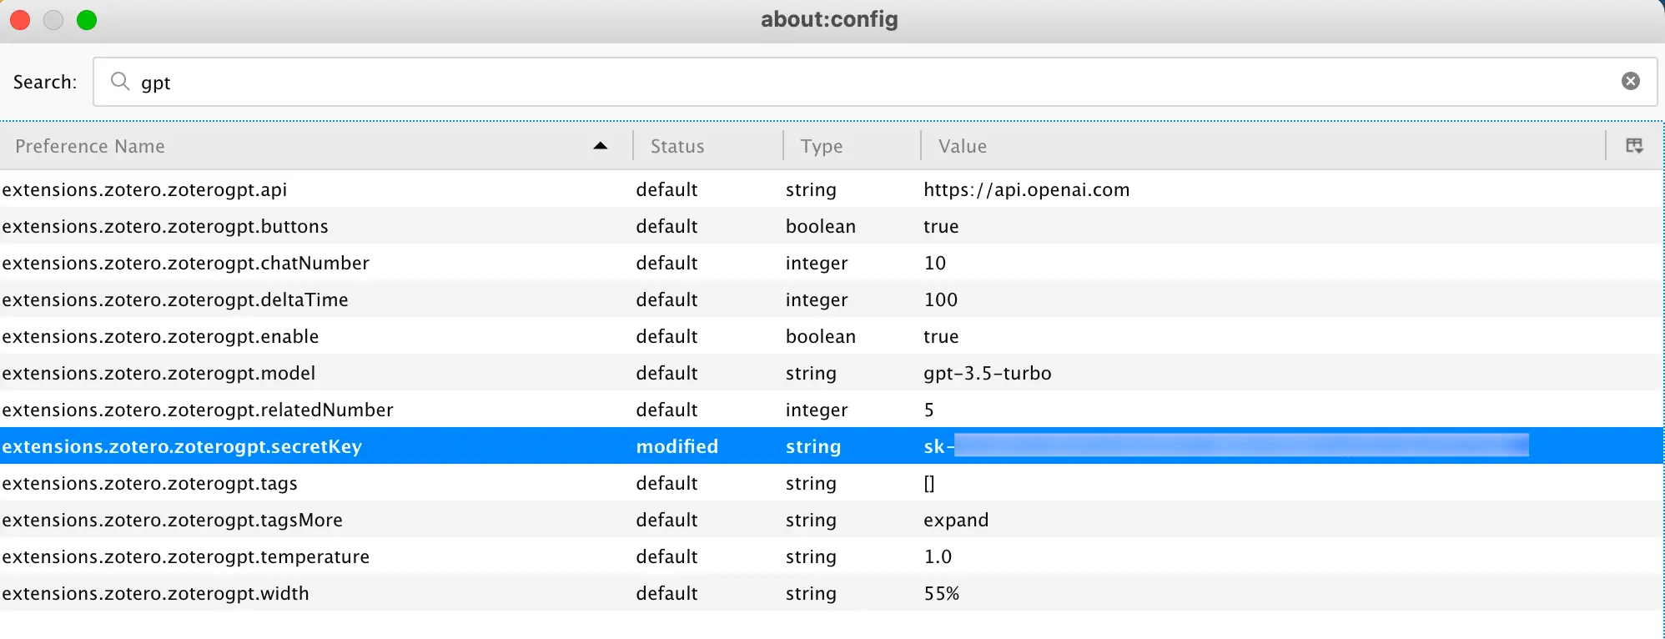Click the green maximize window button

[87, 20]
